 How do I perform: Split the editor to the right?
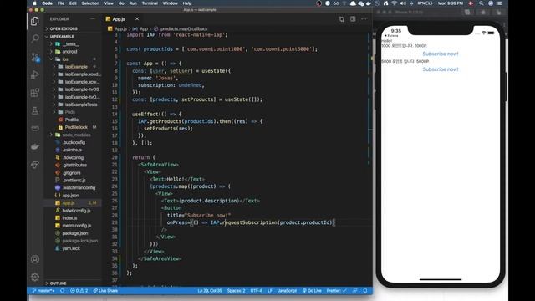[353, 19]
